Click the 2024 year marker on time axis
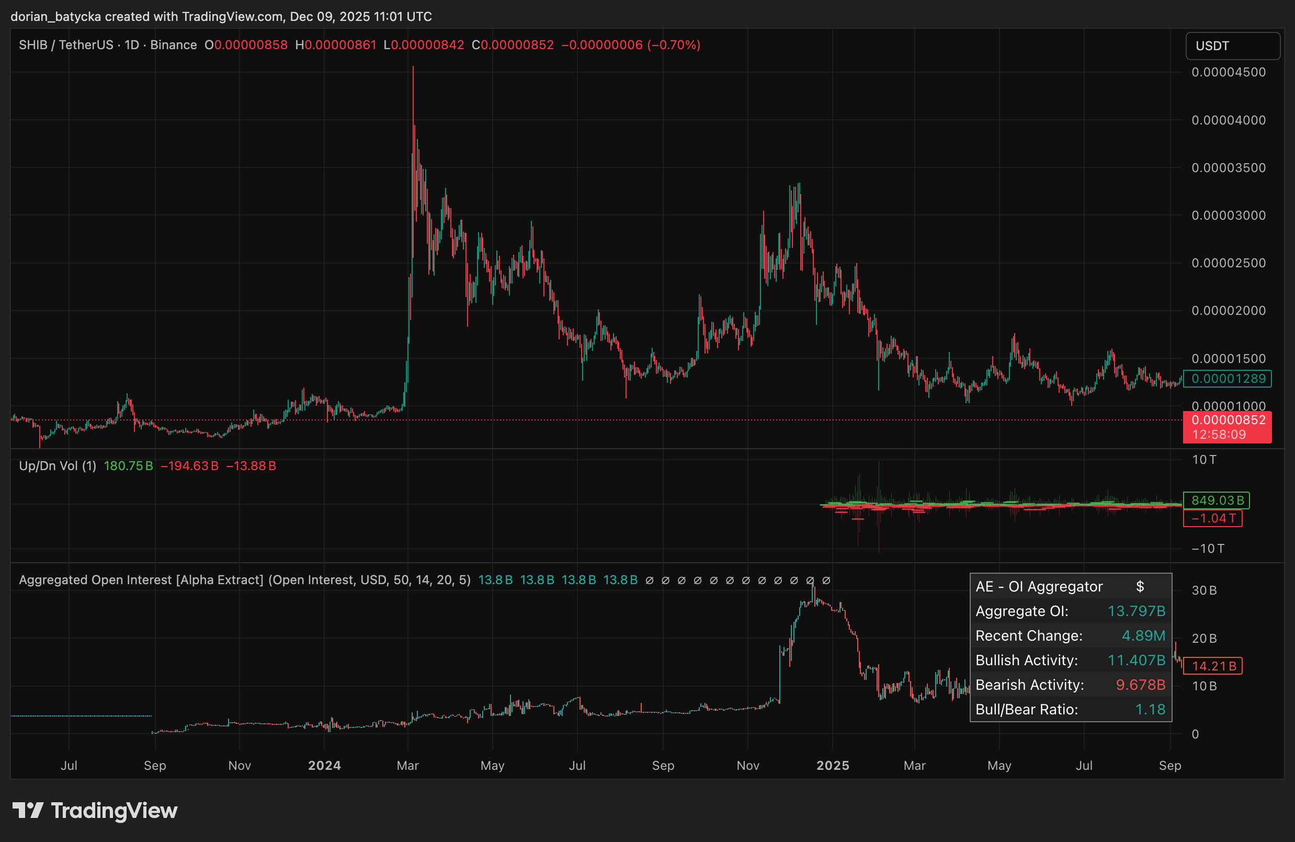 point(324,766)
